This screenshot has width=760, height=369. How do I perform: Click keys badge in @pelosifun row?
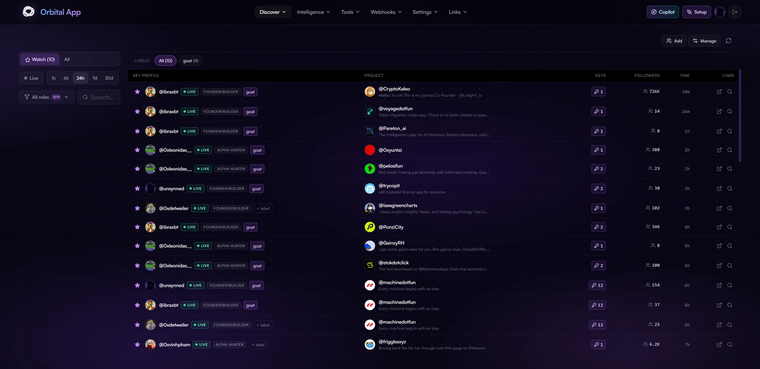598,169
